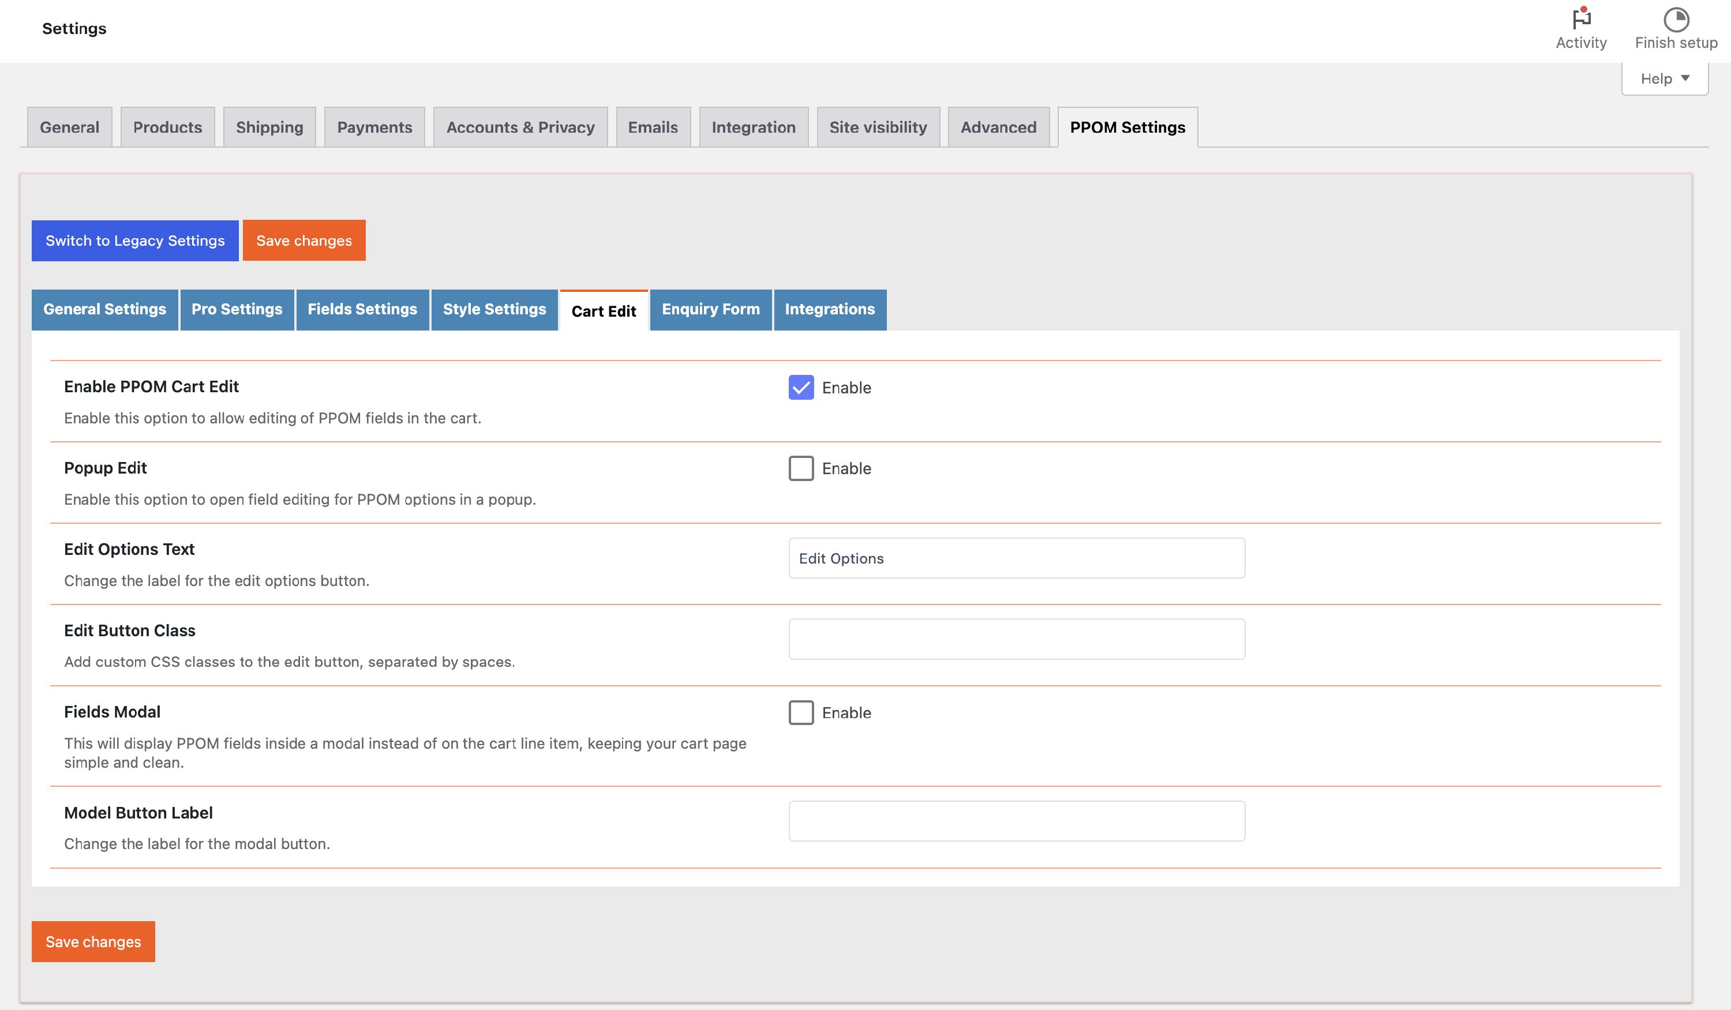Open the Enquiry Form sub-tab
1731x1010 pixels.
point(710,309)
